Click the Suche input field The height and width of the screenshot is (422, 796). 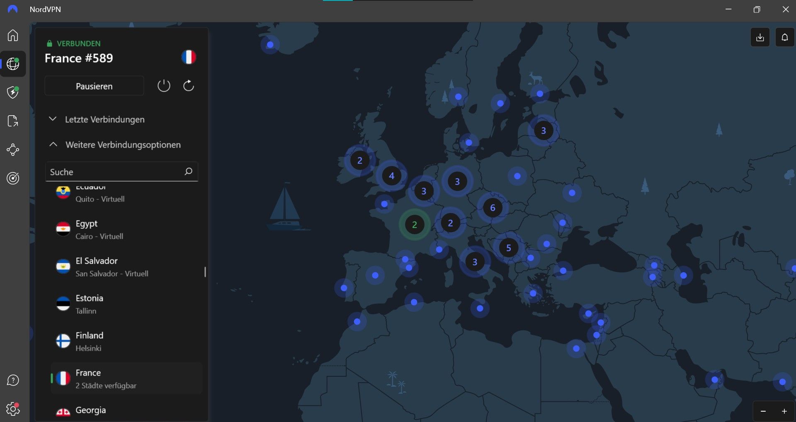pos(122,172)
